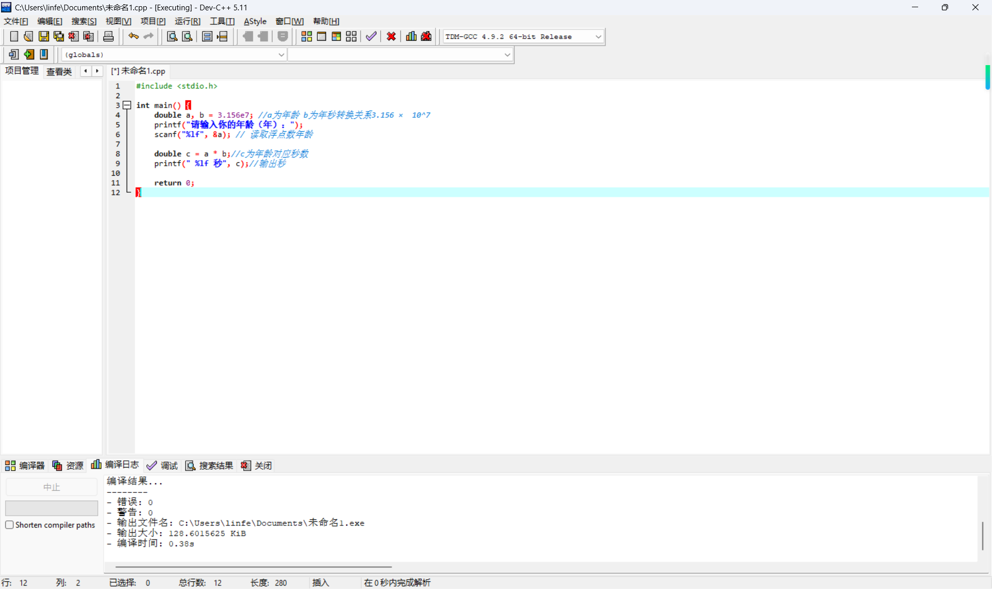
Task: Click the Undo arrow icon
Action: coord(133,36)
